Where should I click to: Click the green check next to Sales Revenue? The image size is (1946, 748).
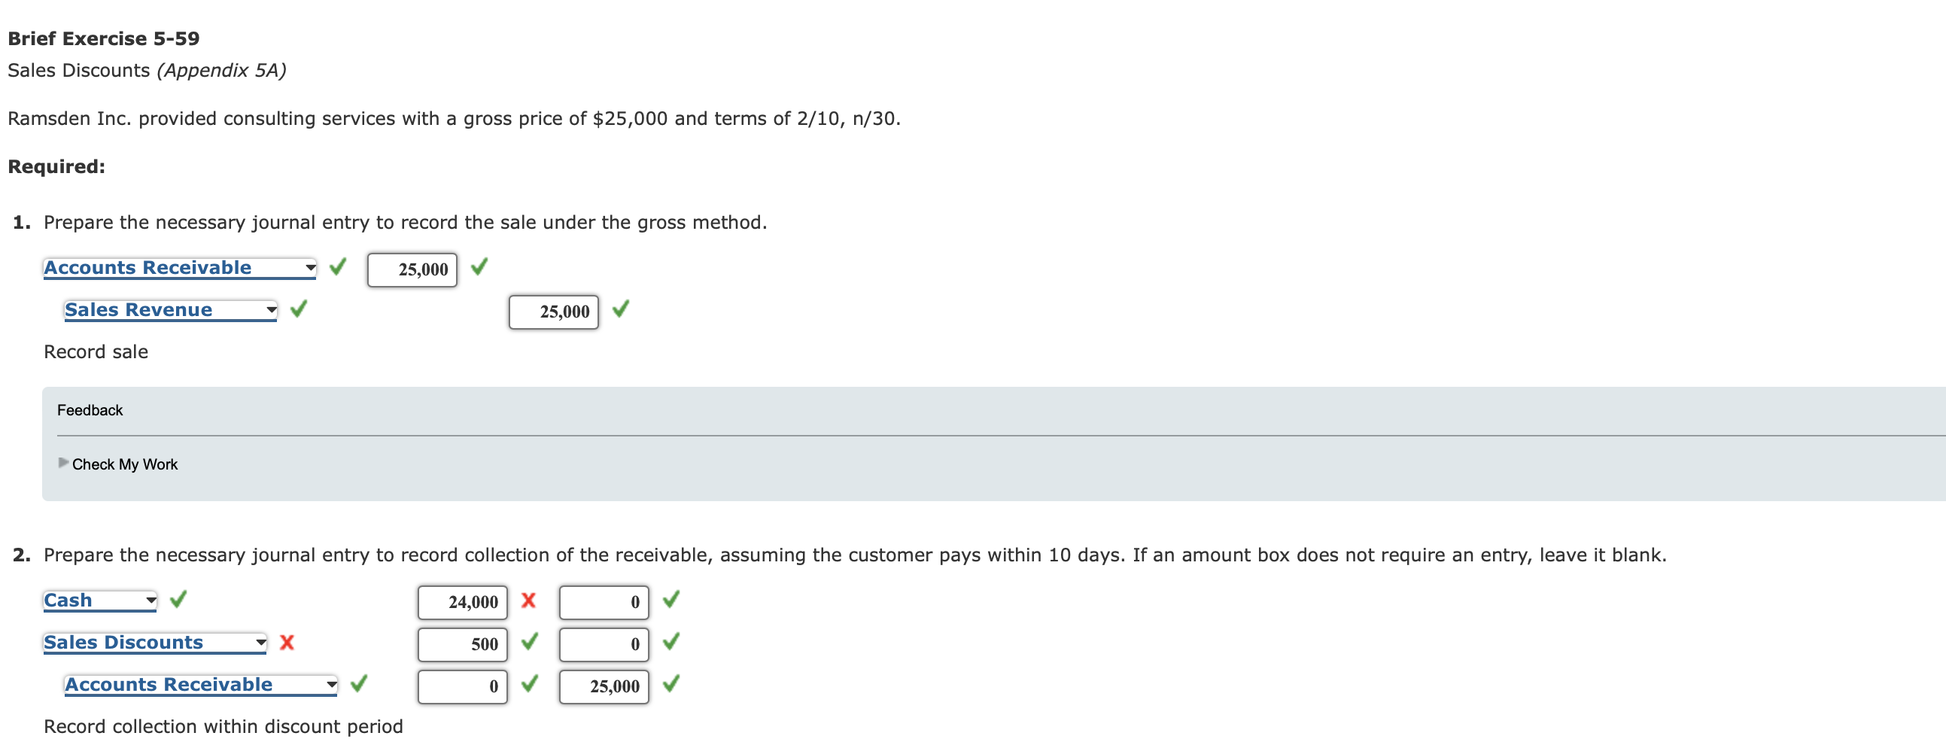(x=298, y=309)
